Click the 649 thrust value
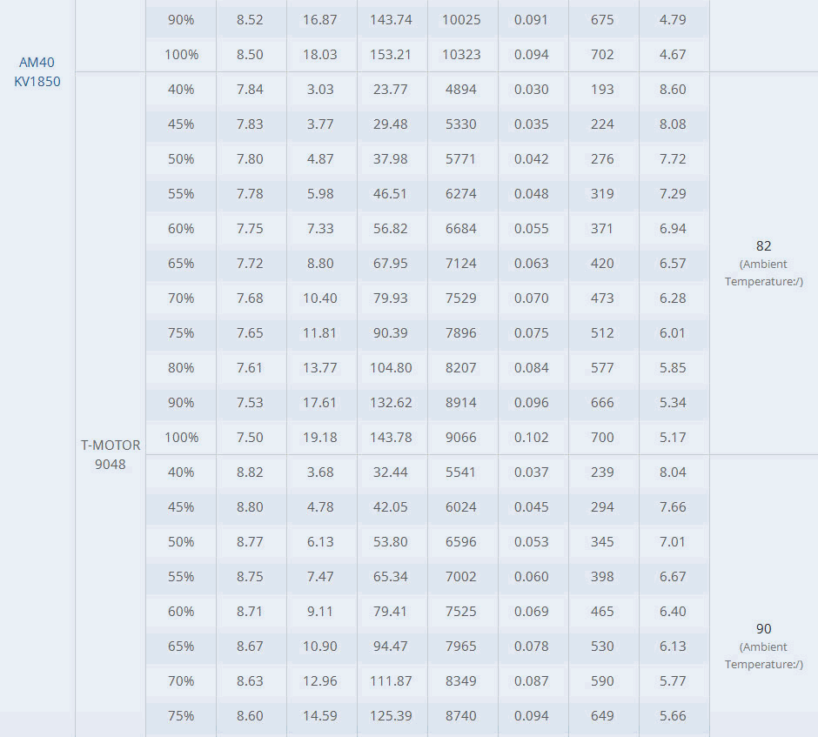The width and height of the screenshot is (818, 737). pos(602,715)
